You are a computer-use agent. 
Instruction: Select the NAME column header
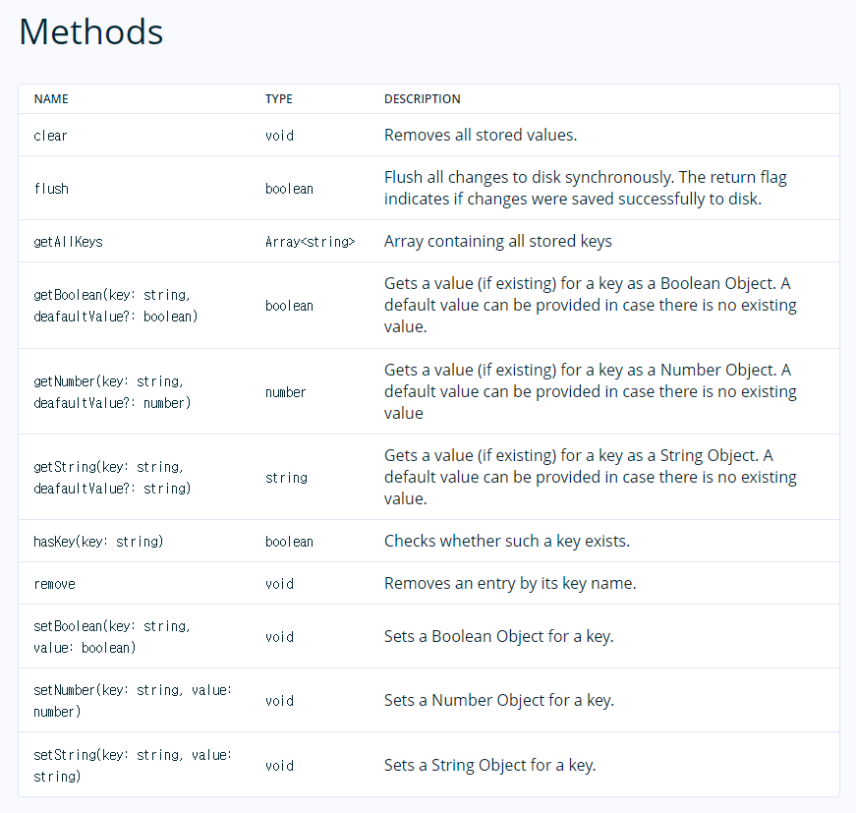coord(51,99)
